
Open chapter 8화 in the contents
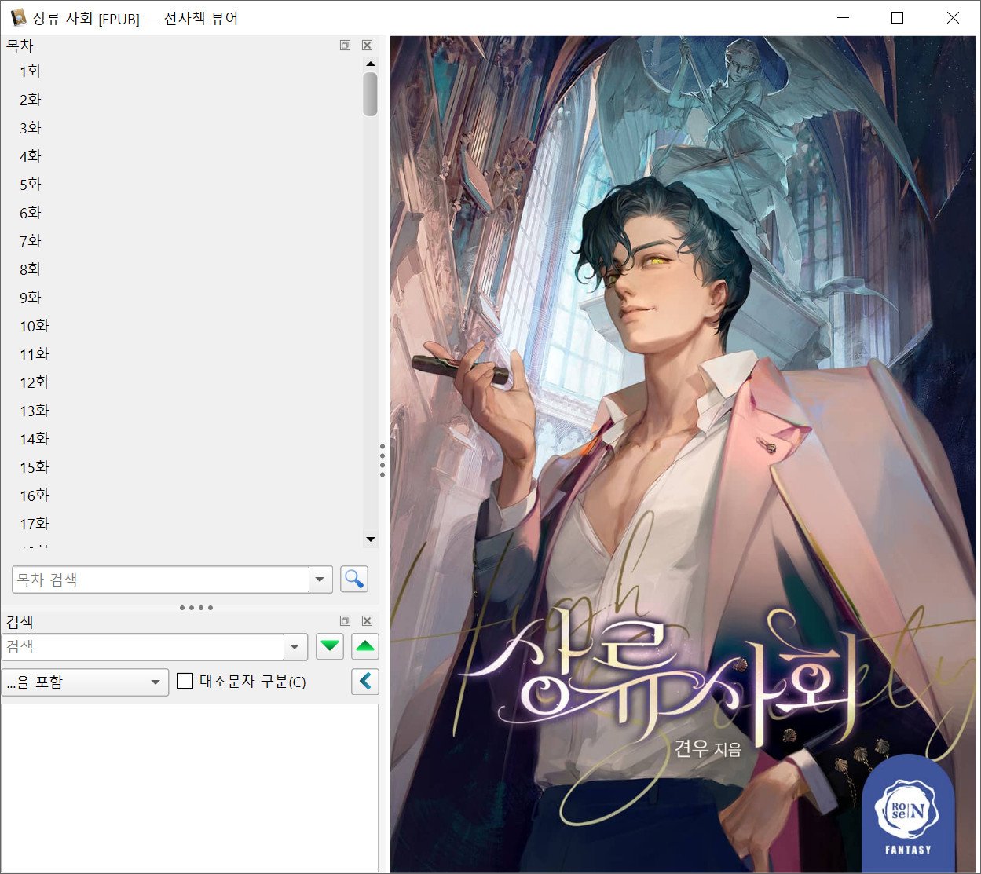pos(30,269)
